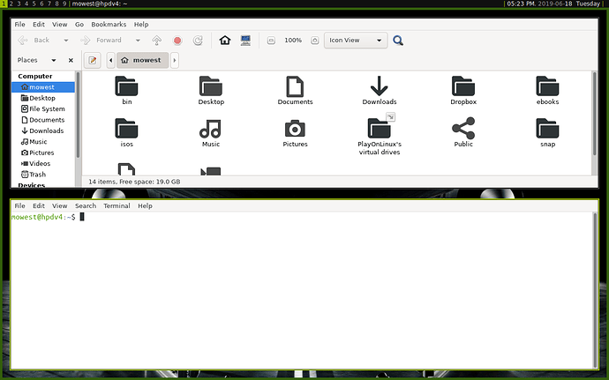Open the file manager Help menu
Viewport: 609px width, 380px height.
(x=141, y=24)
